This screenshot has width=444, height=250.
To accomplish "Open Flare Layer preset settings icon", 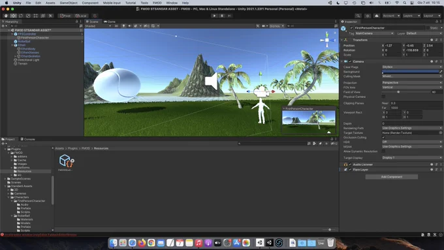I will pyautogui.click(x=436, y=170).
